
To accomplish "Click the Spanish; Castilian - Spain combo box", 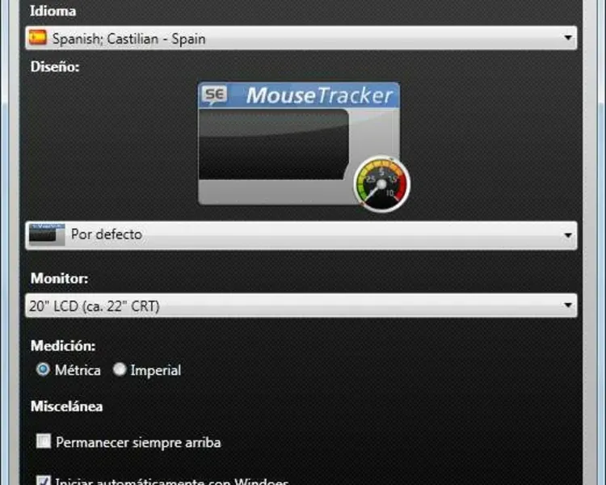I will (x=301, y=38).
